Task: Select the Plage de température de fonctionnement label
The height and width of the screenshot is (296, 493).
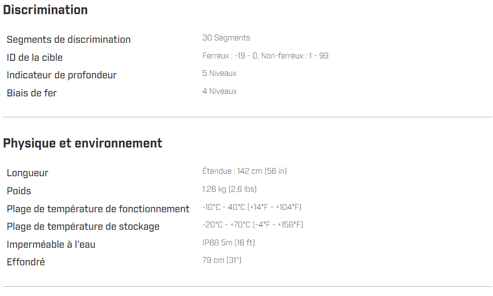Action: pos(98,209)
